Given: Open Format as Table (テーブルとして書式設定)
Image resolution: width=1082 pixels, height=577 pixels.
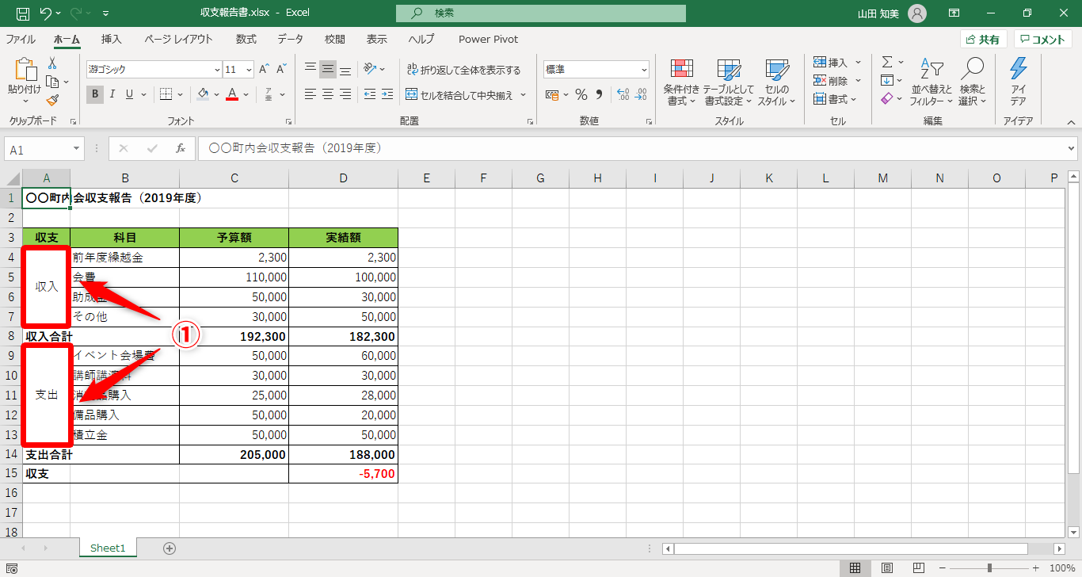Looking at the screenshot, I should (x=729, y=82).
